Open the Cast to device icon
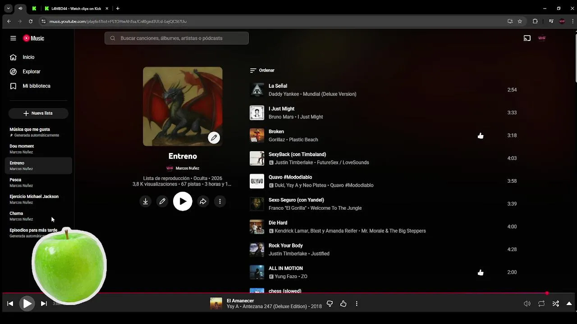This screenshot has width=577, height=324. (527, 38)
